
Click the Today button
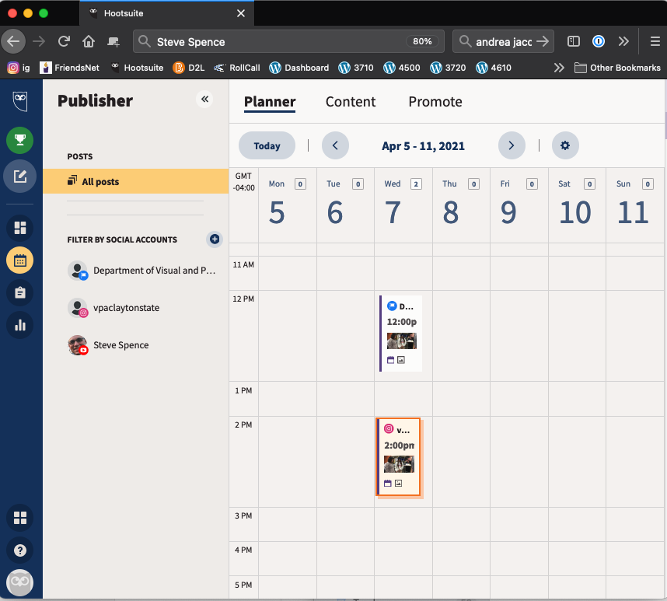tap(267, 145)
